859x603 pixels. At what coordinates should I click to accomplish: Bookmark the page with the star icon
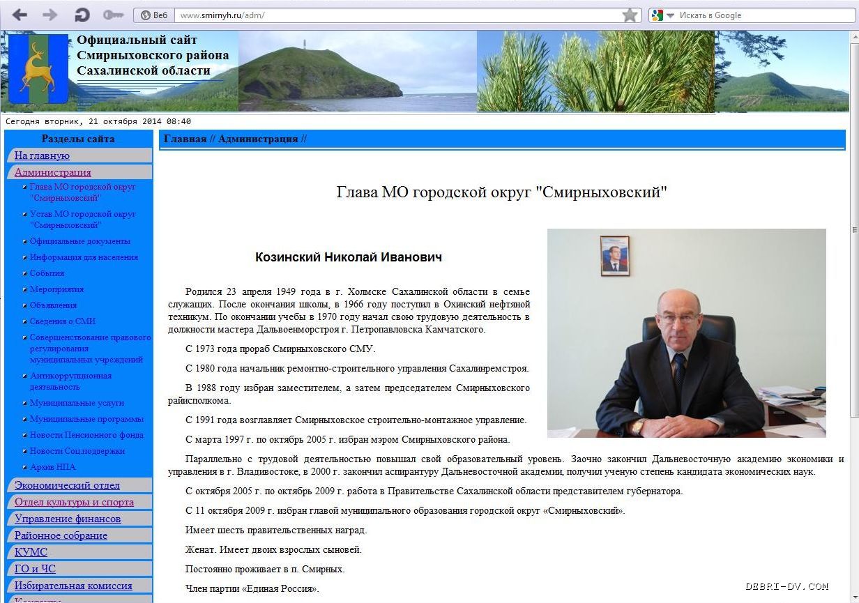point(630,15)
